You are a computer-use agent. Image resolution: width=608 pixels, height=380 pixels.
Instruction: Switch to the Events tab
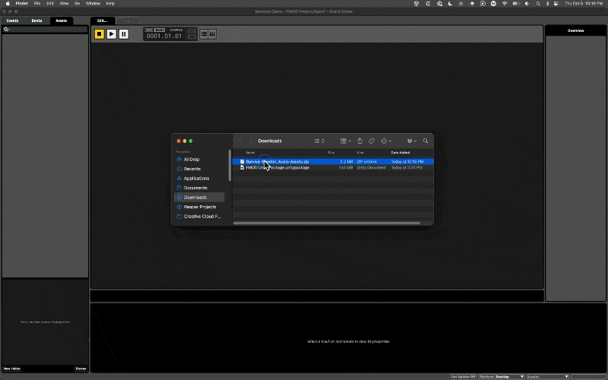coord(13,21)
